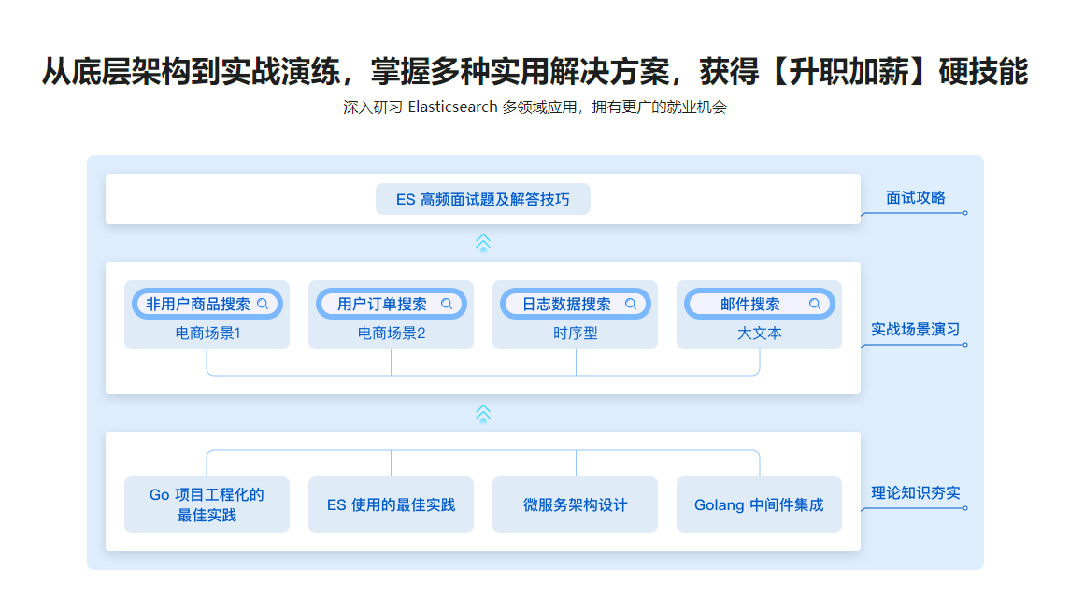Click search icon in 日志数据搜索 box

click(631, 304)
